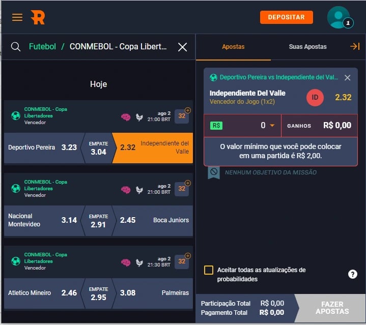This screenshot has width=366, height=325.
Task: Click the Hoje date heading
Action: point(99,84)
